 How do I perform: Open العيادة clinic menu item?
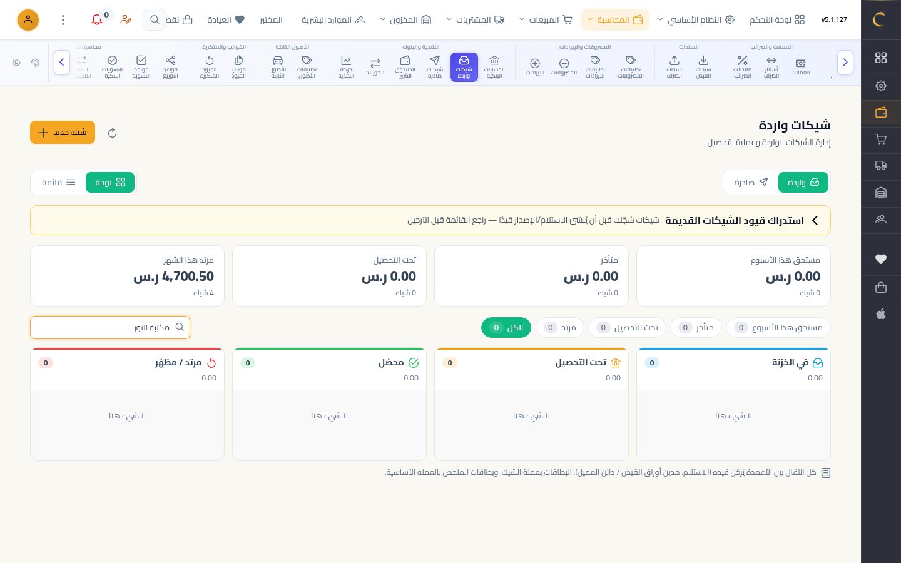(226, 20)
